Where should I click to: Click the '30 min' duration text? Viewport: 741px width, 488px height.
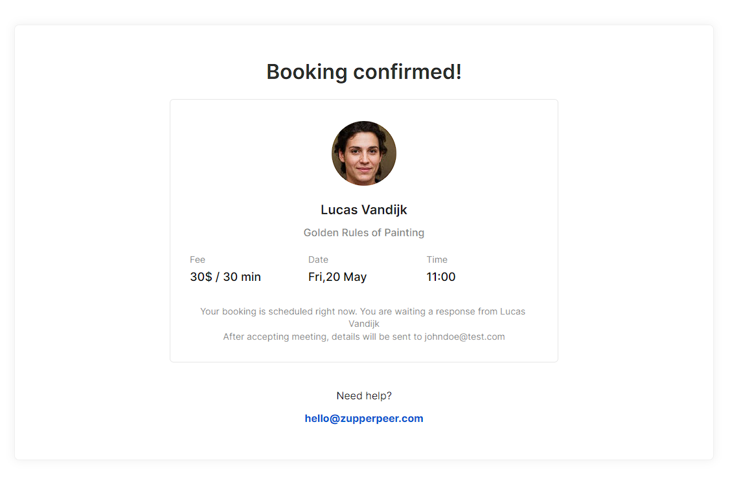[242, 277]
